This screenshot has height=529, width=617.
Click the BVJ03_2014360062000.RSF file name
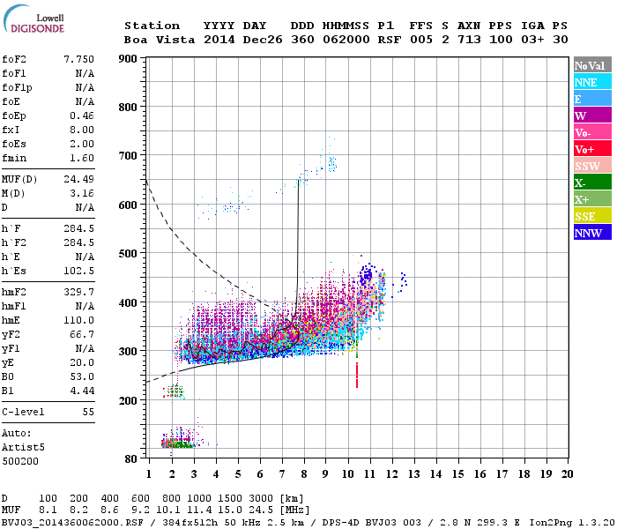[x=72, y=522]
